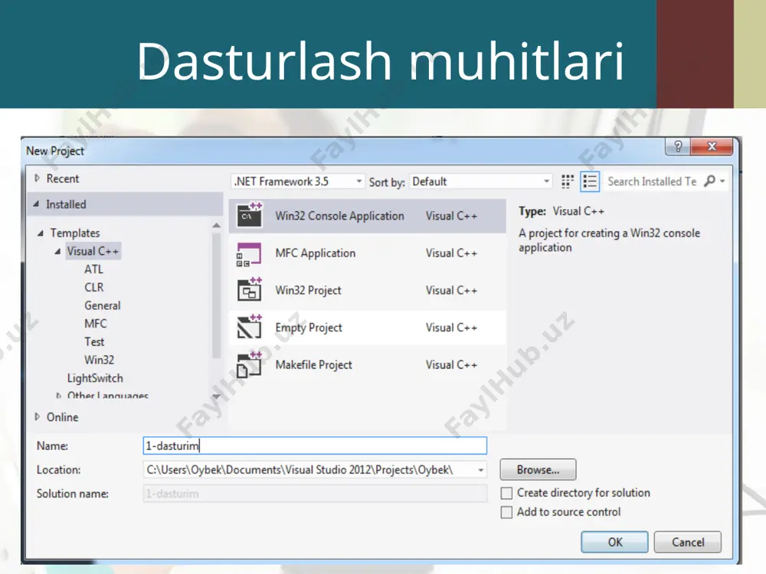Click the Win32 Project template icon
The image size is (766, 574).
click(249, 289)
